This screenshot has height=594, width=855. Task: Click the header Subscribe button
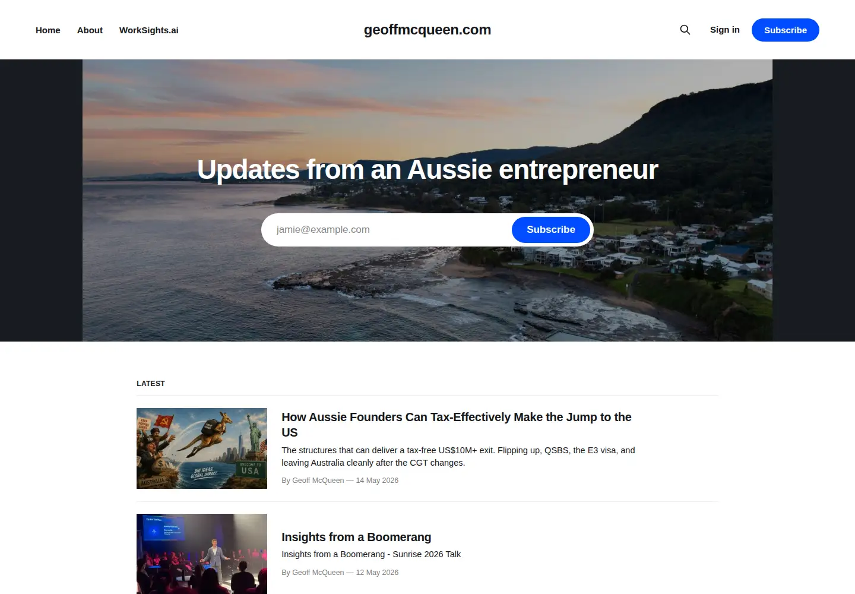[786, 30]
